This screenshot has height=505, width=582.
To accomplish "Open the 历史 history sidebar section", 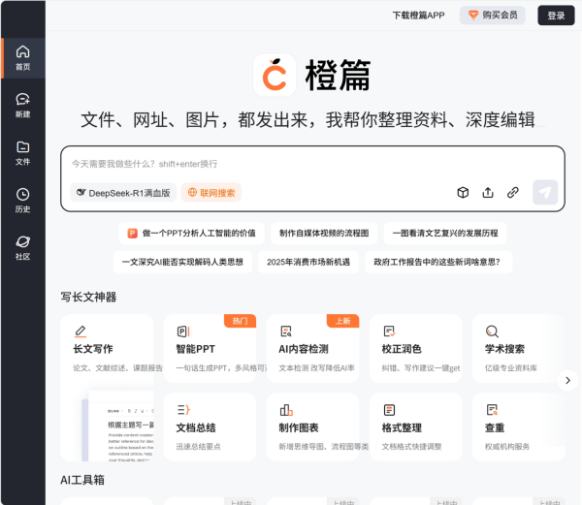I will point(22,201).
